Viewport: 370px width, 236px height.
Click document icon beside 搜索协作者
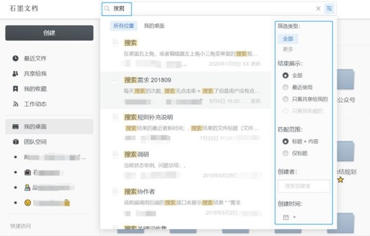[x=115, y=192]
